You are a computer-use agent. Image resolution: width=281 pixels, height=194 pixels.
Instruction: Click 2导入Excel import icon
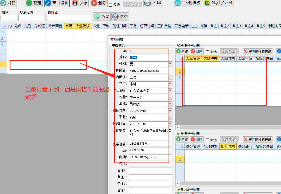click(x=207, y=3)
